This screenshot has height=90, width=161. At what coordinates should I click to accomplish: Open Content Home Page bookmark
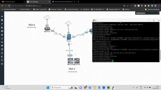pos(71,9)
